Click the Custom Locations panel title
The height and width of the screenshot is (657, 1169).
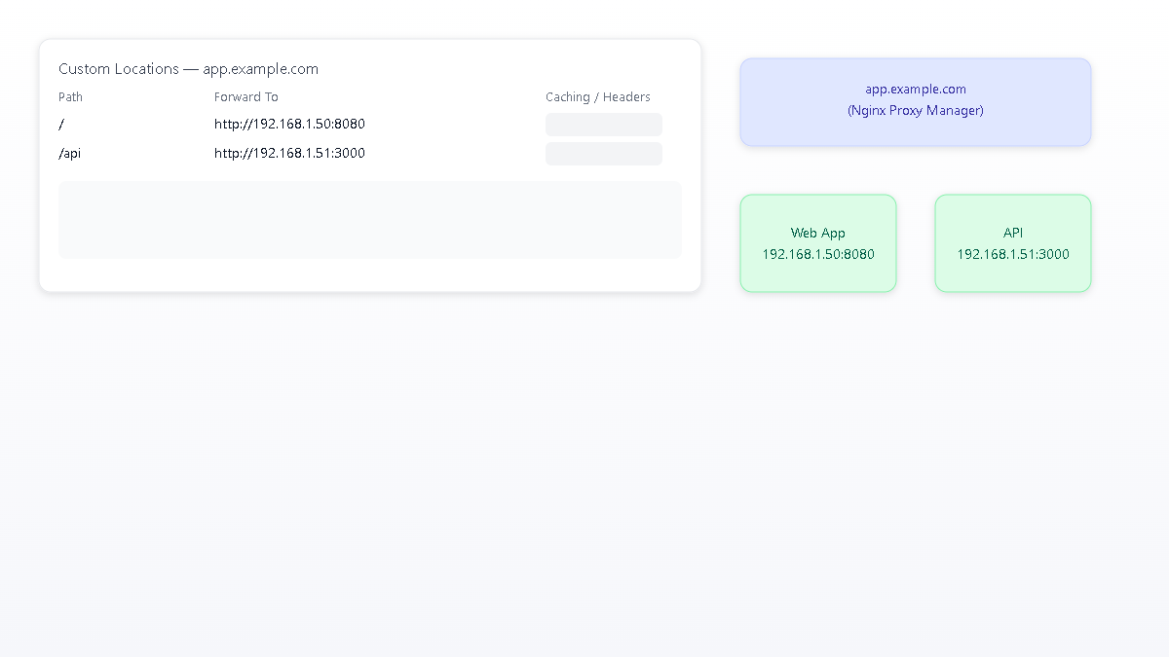188,68
